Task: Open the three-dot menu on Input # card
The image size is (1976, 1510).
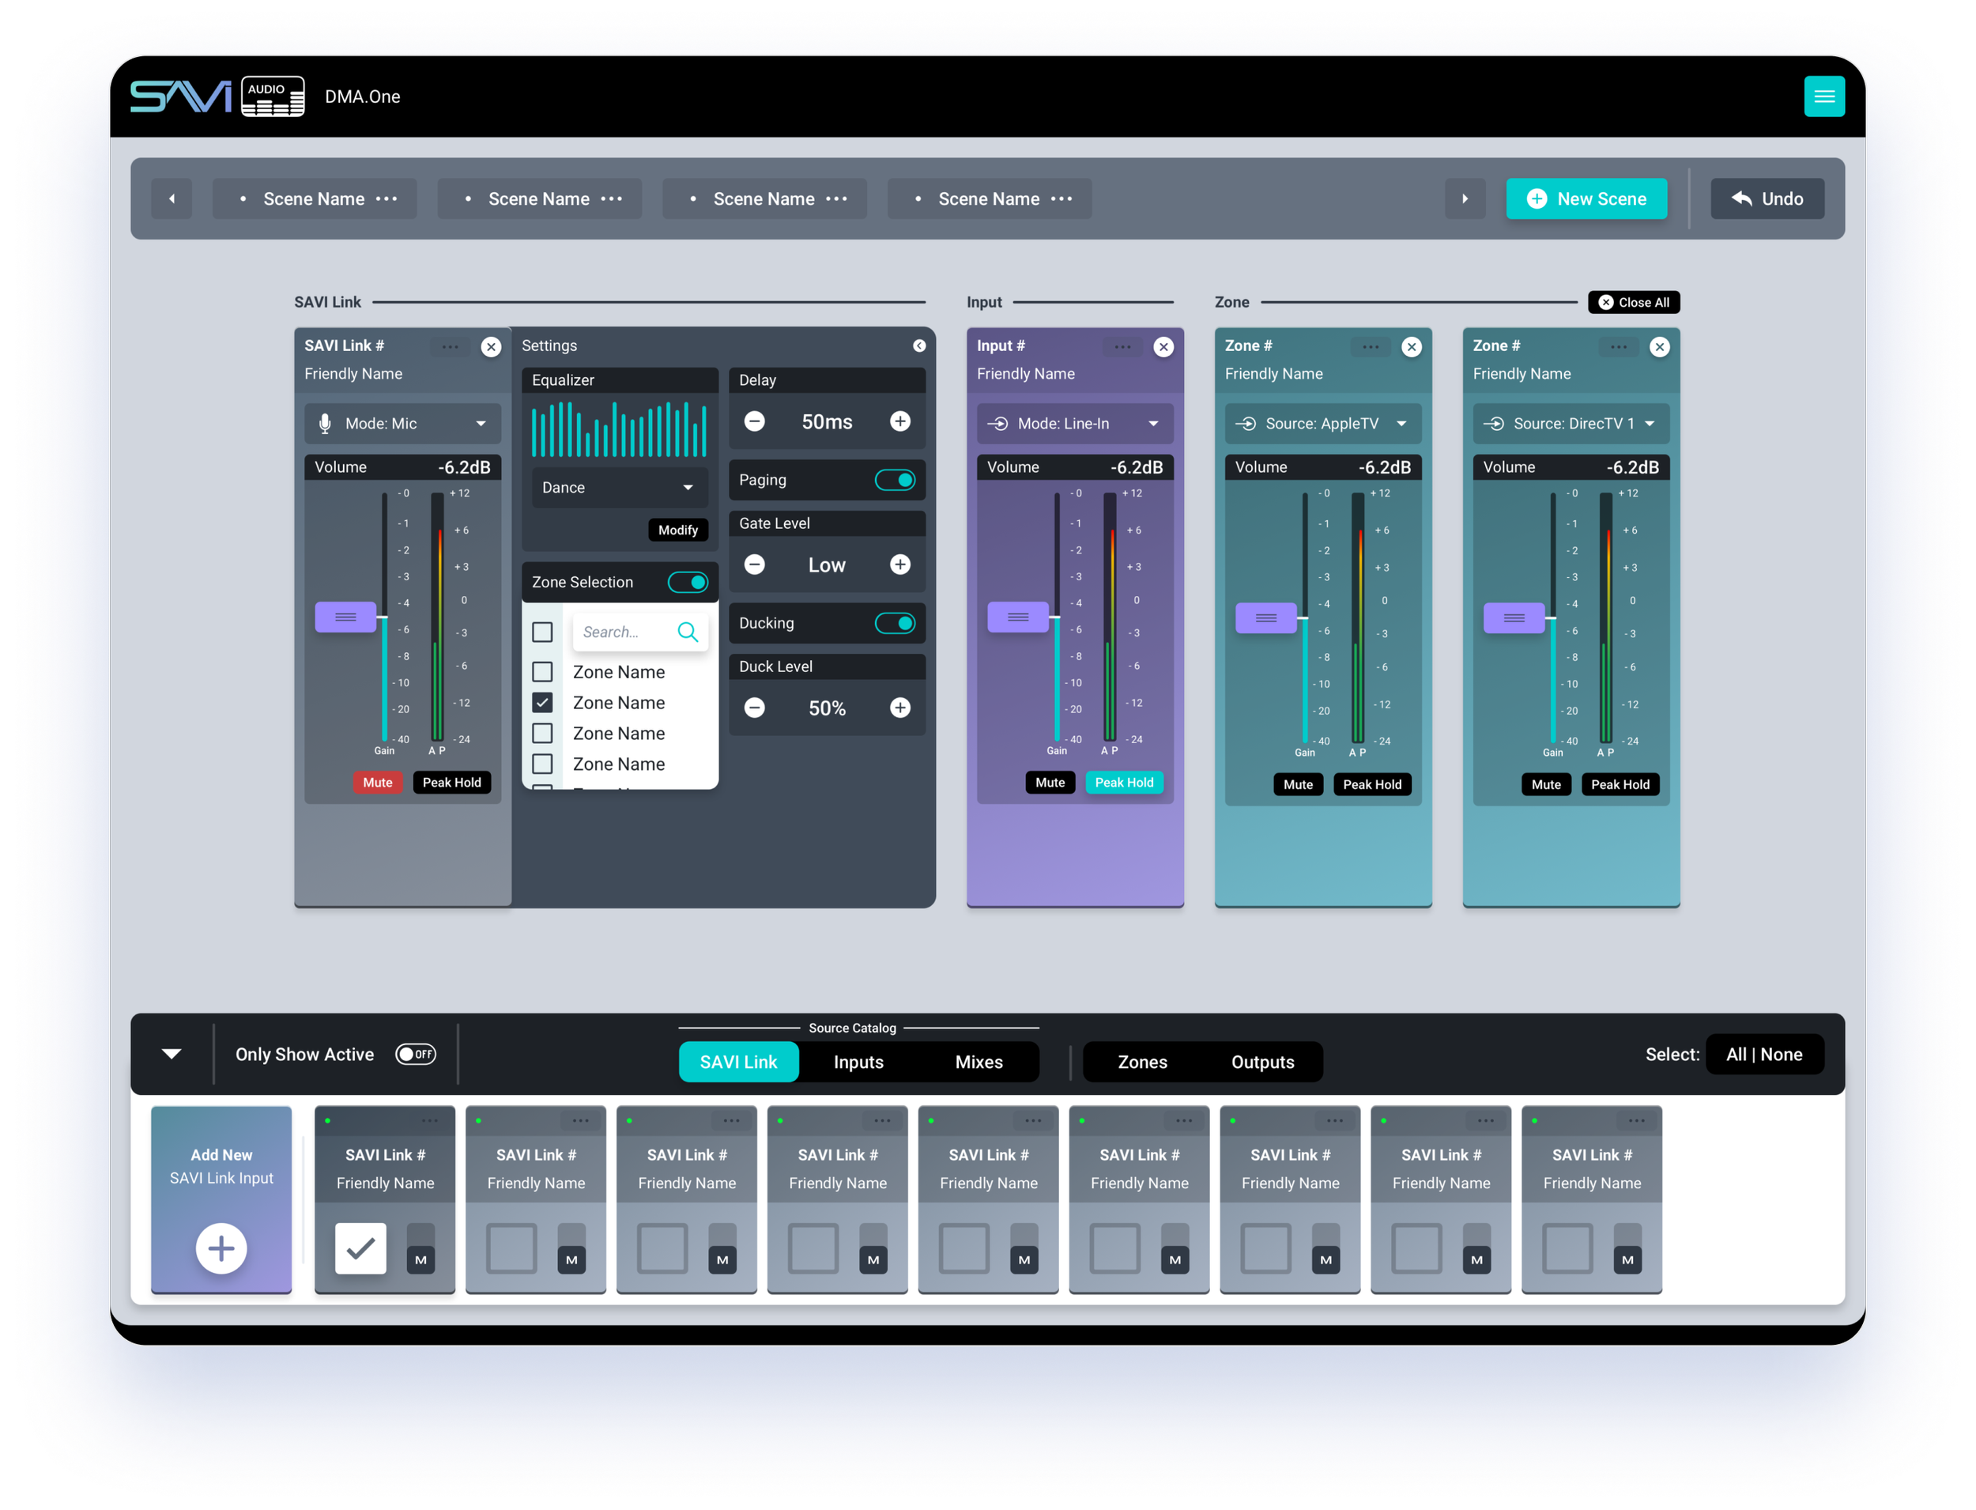Action: click(x=1122, y=347)
